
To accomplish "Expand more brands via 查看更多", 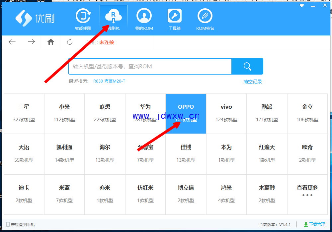I will click(x=307, y=195).
